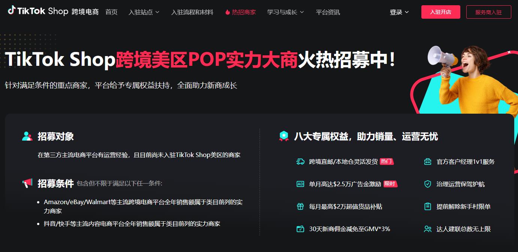Viewport: 518px width, 252px height.
Task: Click the TikTok Shop logo
Action: coord(37,11)
